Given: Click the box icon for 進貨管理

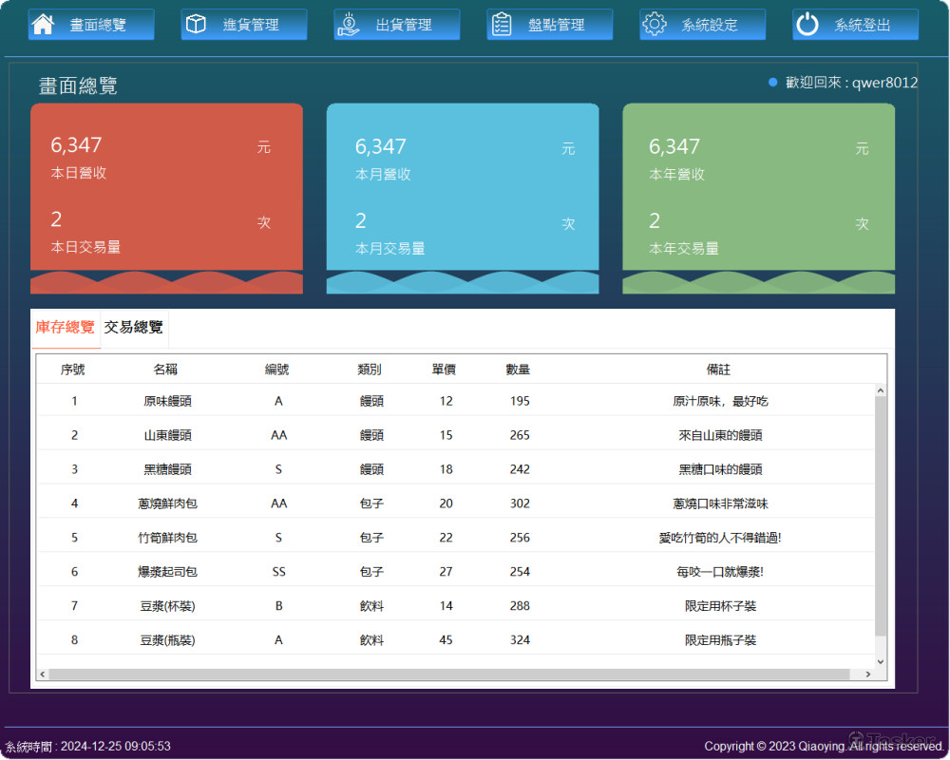Looking at the screenshot, I should pos(196,25).
